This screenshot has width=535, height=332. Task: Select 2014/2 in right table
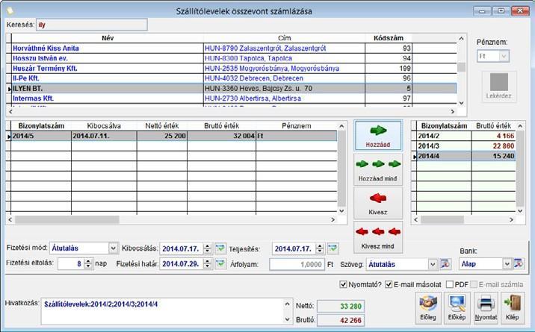(x=466, y=136)
